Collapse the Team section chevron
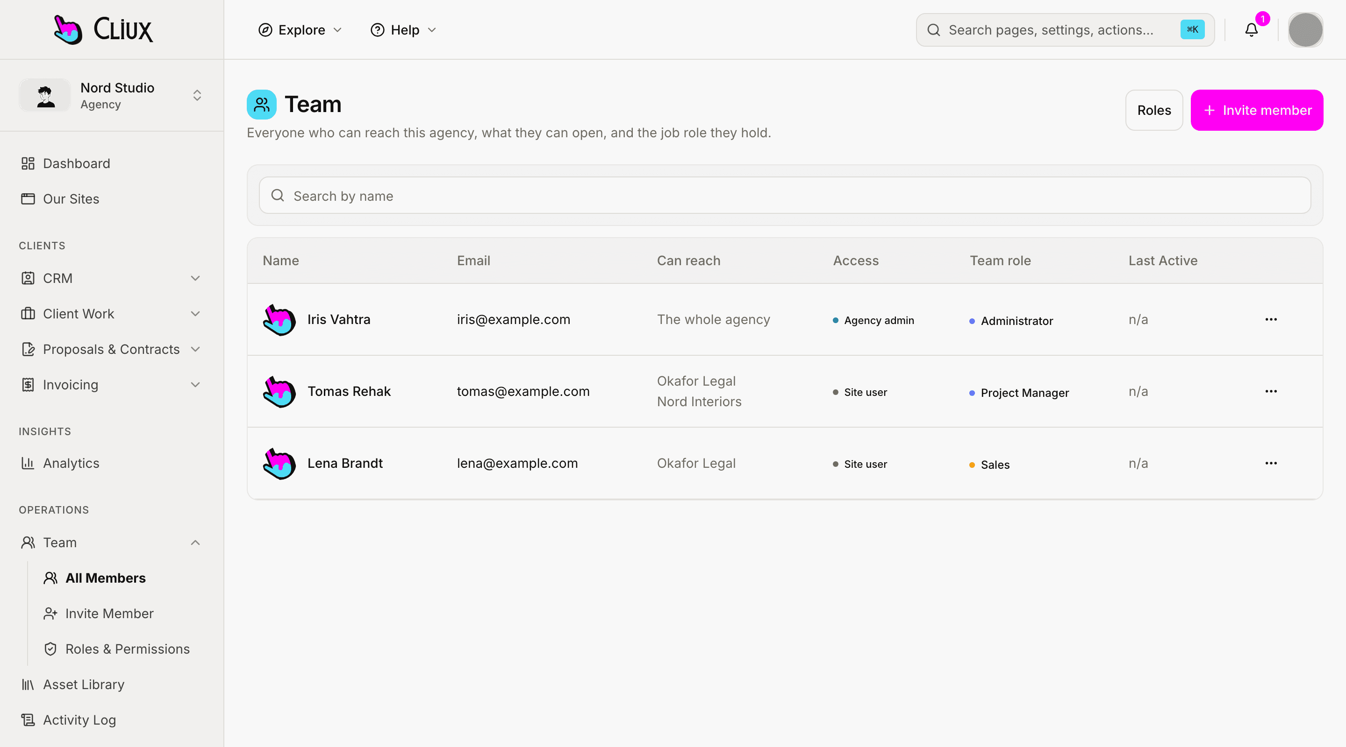The image size is (1346, 747). [x=195, y=543]
